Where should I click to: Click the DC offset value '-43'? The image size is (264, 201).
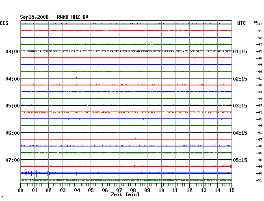coord(259,44)
